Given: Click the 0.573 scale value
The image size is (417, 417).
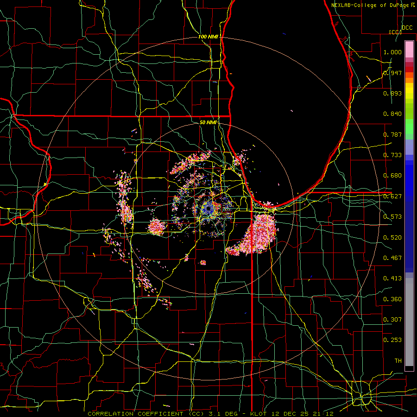Looking at the screenshot, I should coord(392,217).
